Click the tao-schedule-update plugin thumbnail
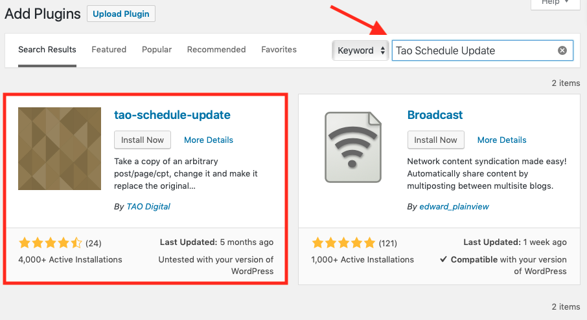The width and height of the screenshot is (587, 320). pyautogui.click(x=60, y=149)
